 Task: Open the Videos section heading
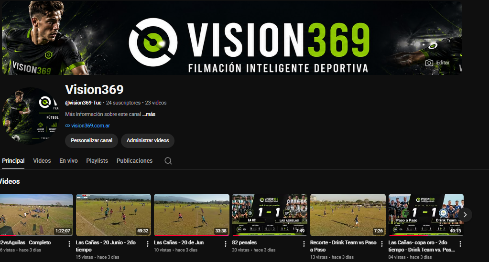coord(10,181)
